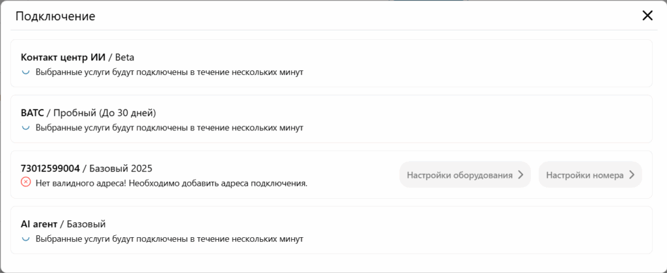Click the loading spinner in ВАТС row
Image resolution: width=667 pixels, height=273 pixels.
(26, 127)
